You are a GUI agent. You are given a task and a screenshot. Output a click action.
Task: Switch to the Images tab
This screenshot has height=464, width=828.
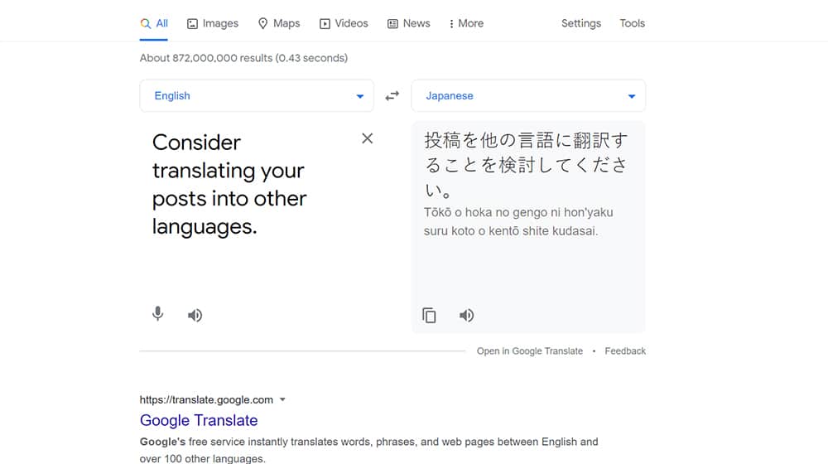[x=213, y=23]
